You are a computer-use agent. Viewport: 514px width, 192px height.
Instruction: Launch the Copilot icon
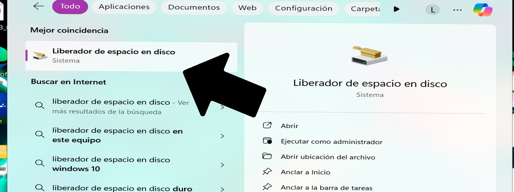pyautogui.click(x=483, y=10)
